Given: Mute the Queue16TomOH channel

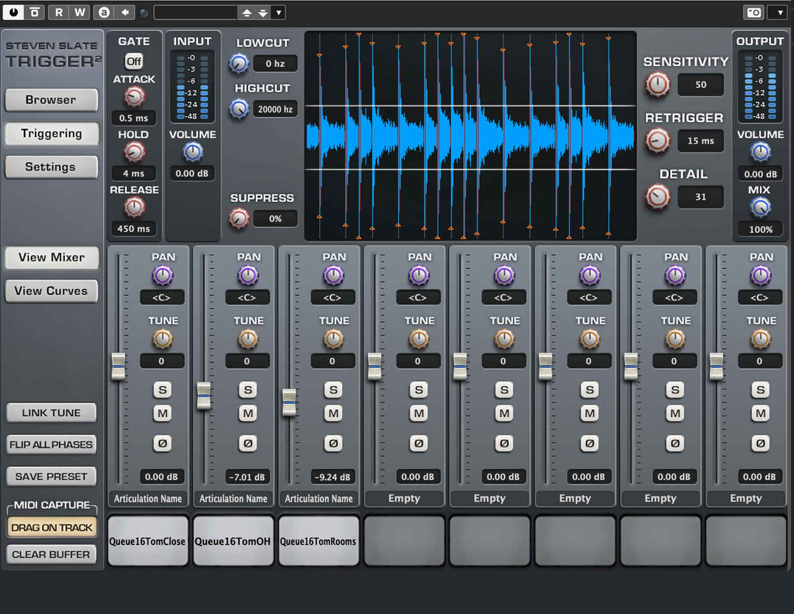Looking at the screenshot, I should point(247,414).
